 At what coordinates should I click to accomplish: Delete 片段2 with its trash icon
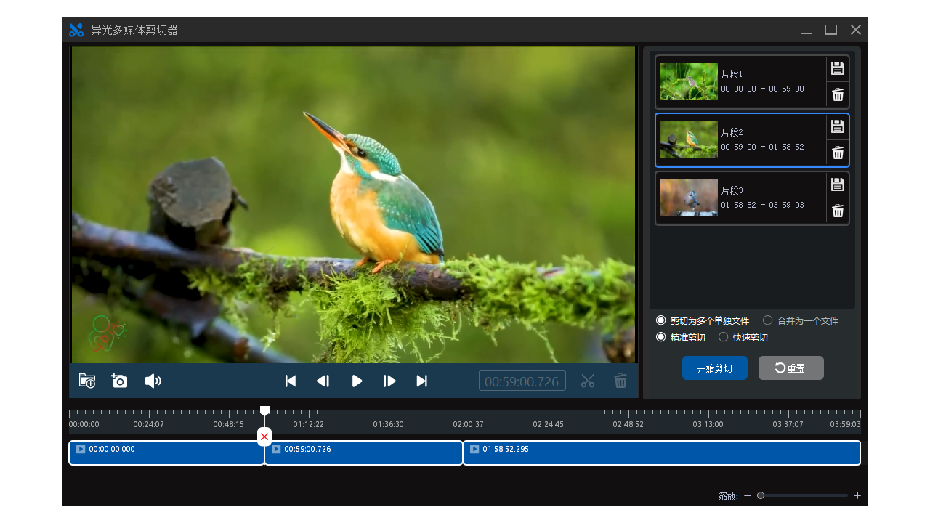[838, 153]
